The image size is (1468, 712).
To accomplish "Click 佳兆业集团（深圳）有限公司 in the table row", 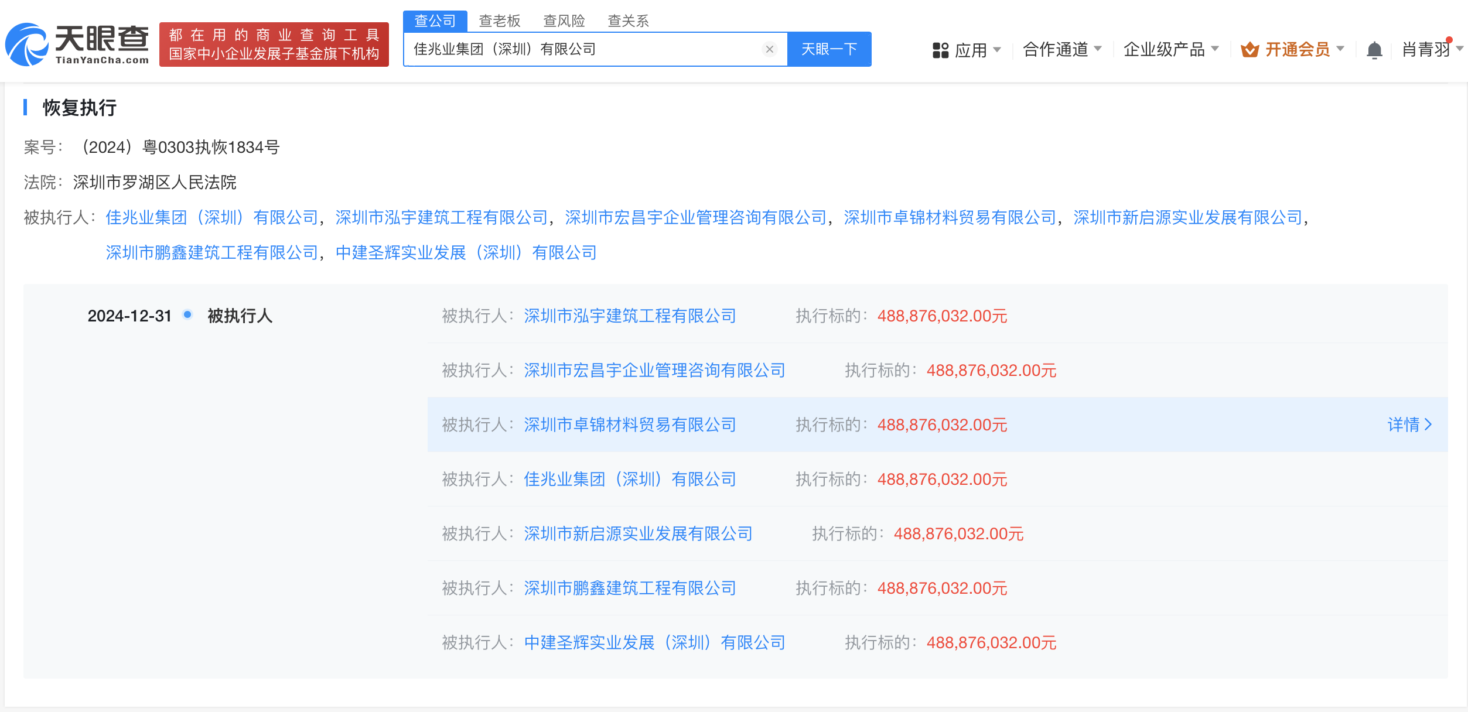I will 630,480.
